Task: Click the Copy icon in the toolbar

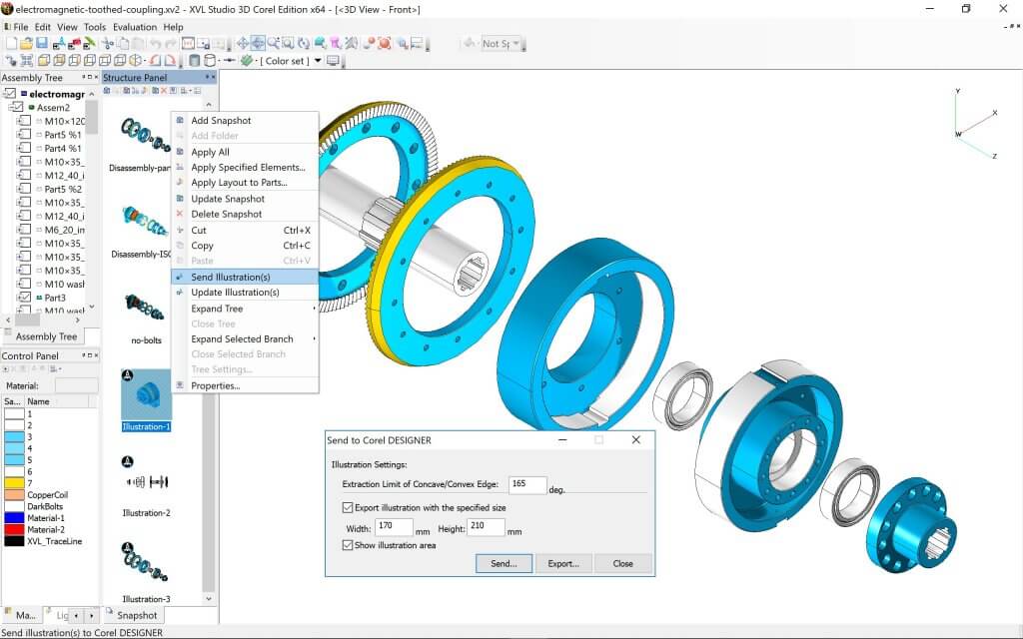Action: click(x=125, y=43)
